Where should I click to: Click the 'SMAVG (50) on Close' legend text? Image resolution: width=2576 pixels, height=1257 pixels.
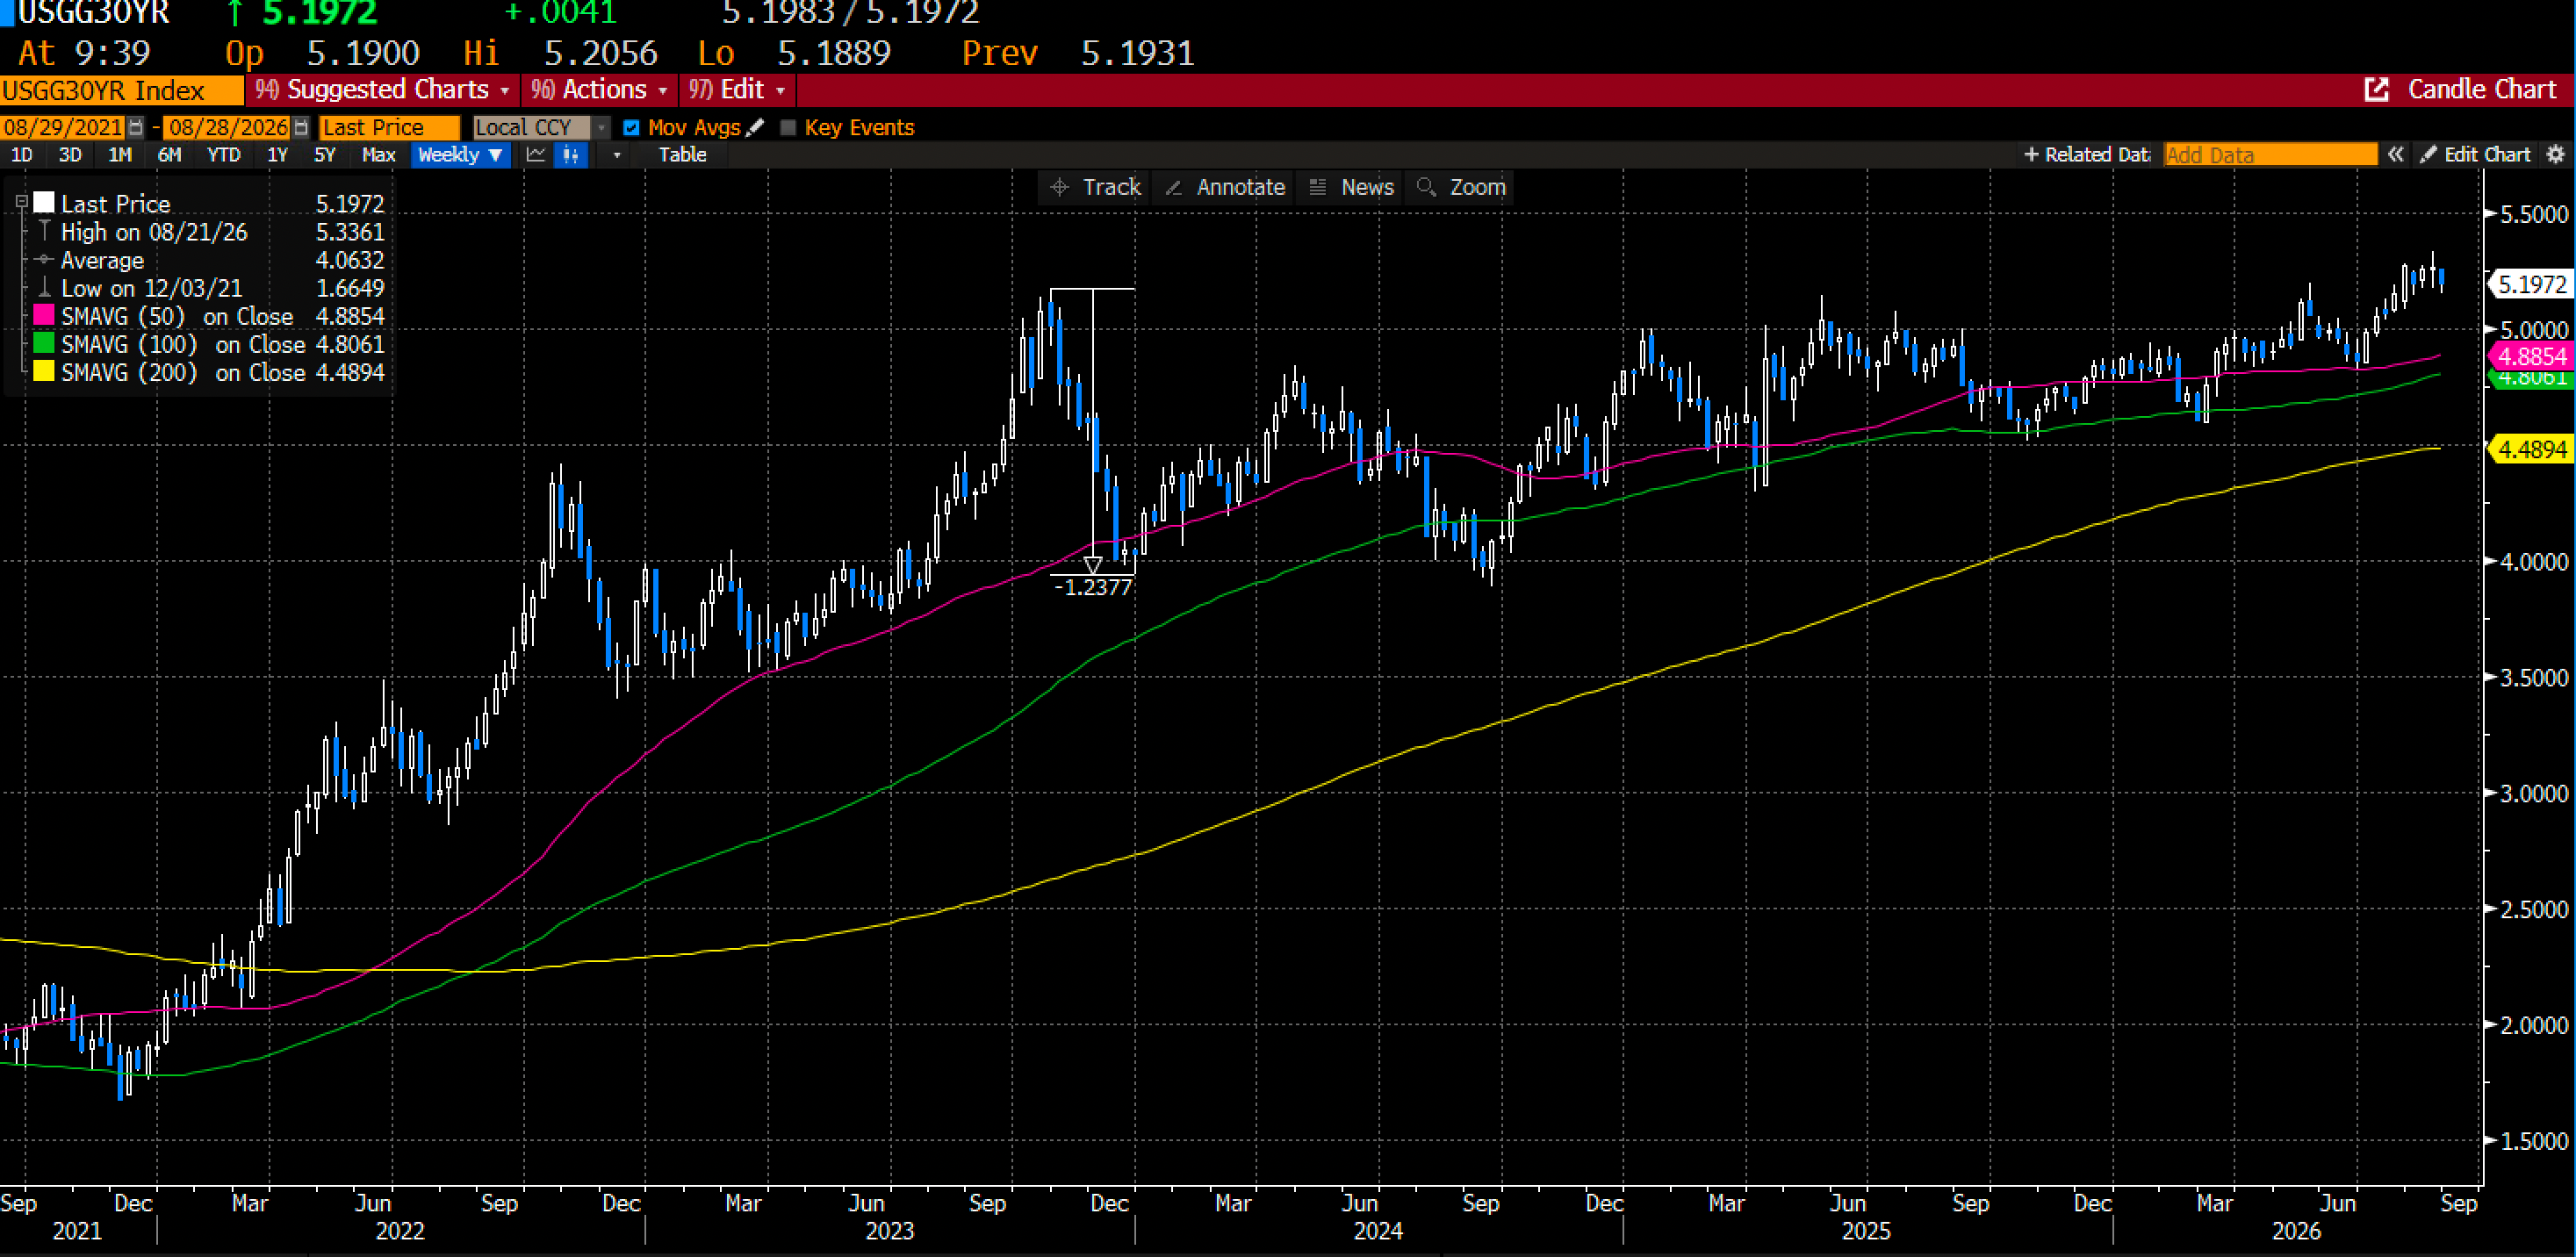pos(177,316)
